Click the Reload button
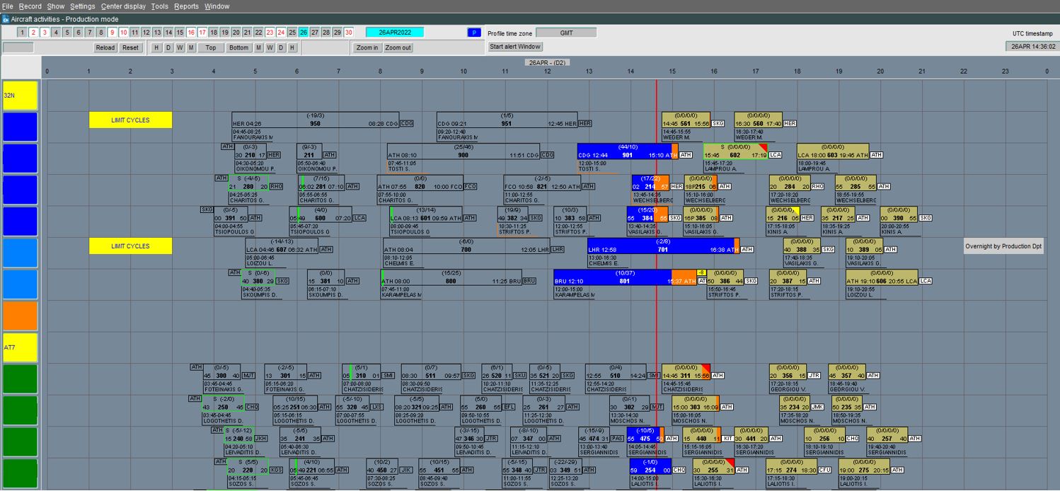Viewport: 1060px width, 491px height. [x=105, y=47]
